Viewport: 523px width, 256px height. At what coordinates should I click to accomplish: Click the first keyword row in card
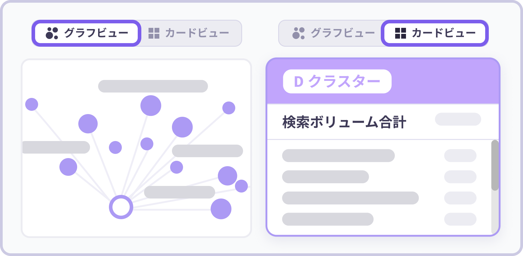click(338, 156)
